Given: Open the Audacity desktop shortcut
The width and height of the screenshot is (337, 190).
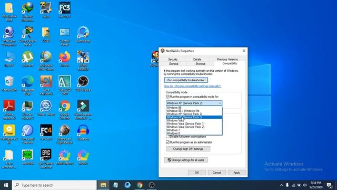Looking at the screenshot, I should [83, 132].
